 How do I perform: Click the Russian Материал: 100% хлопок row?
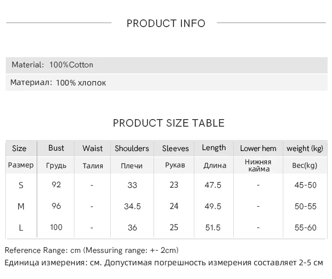[58, 83]
